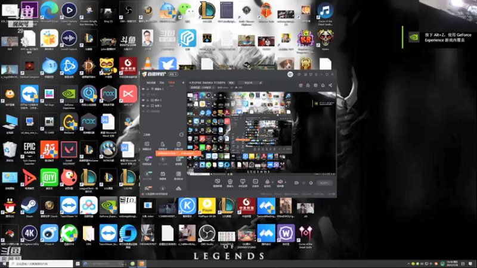477x268 pixels.
Task: Expand speaker options arrow
Action: (x=285, y=182)
